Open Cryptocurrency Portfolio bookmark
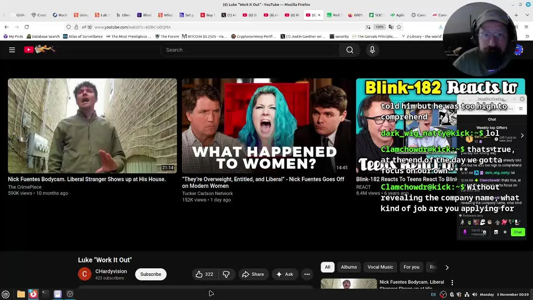This screenshot has height=300, width=533. point(254,37)
